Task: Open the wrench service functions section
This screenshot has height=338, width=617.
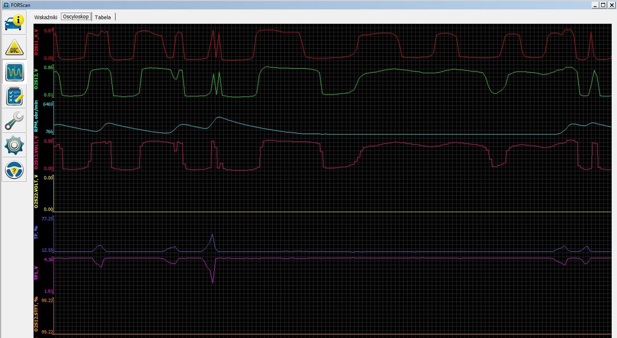Action: pos(14,121)
